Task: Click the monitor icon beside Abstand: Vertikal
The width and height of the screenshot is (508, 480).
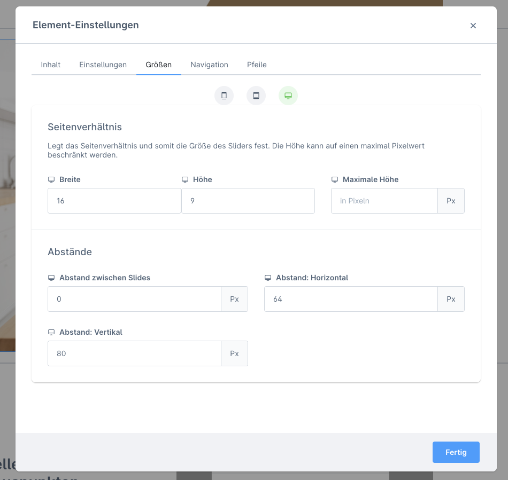Action: tap(51, 332)
